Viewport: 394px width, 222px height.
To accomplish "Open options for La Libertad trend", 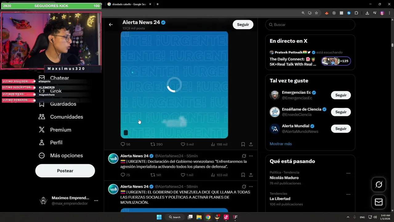I will click(x=348, y=195).
